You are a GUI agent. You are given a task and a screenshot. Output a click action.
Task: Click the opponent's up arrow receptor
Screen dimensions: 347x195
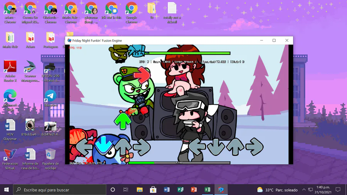click(123, 147)
